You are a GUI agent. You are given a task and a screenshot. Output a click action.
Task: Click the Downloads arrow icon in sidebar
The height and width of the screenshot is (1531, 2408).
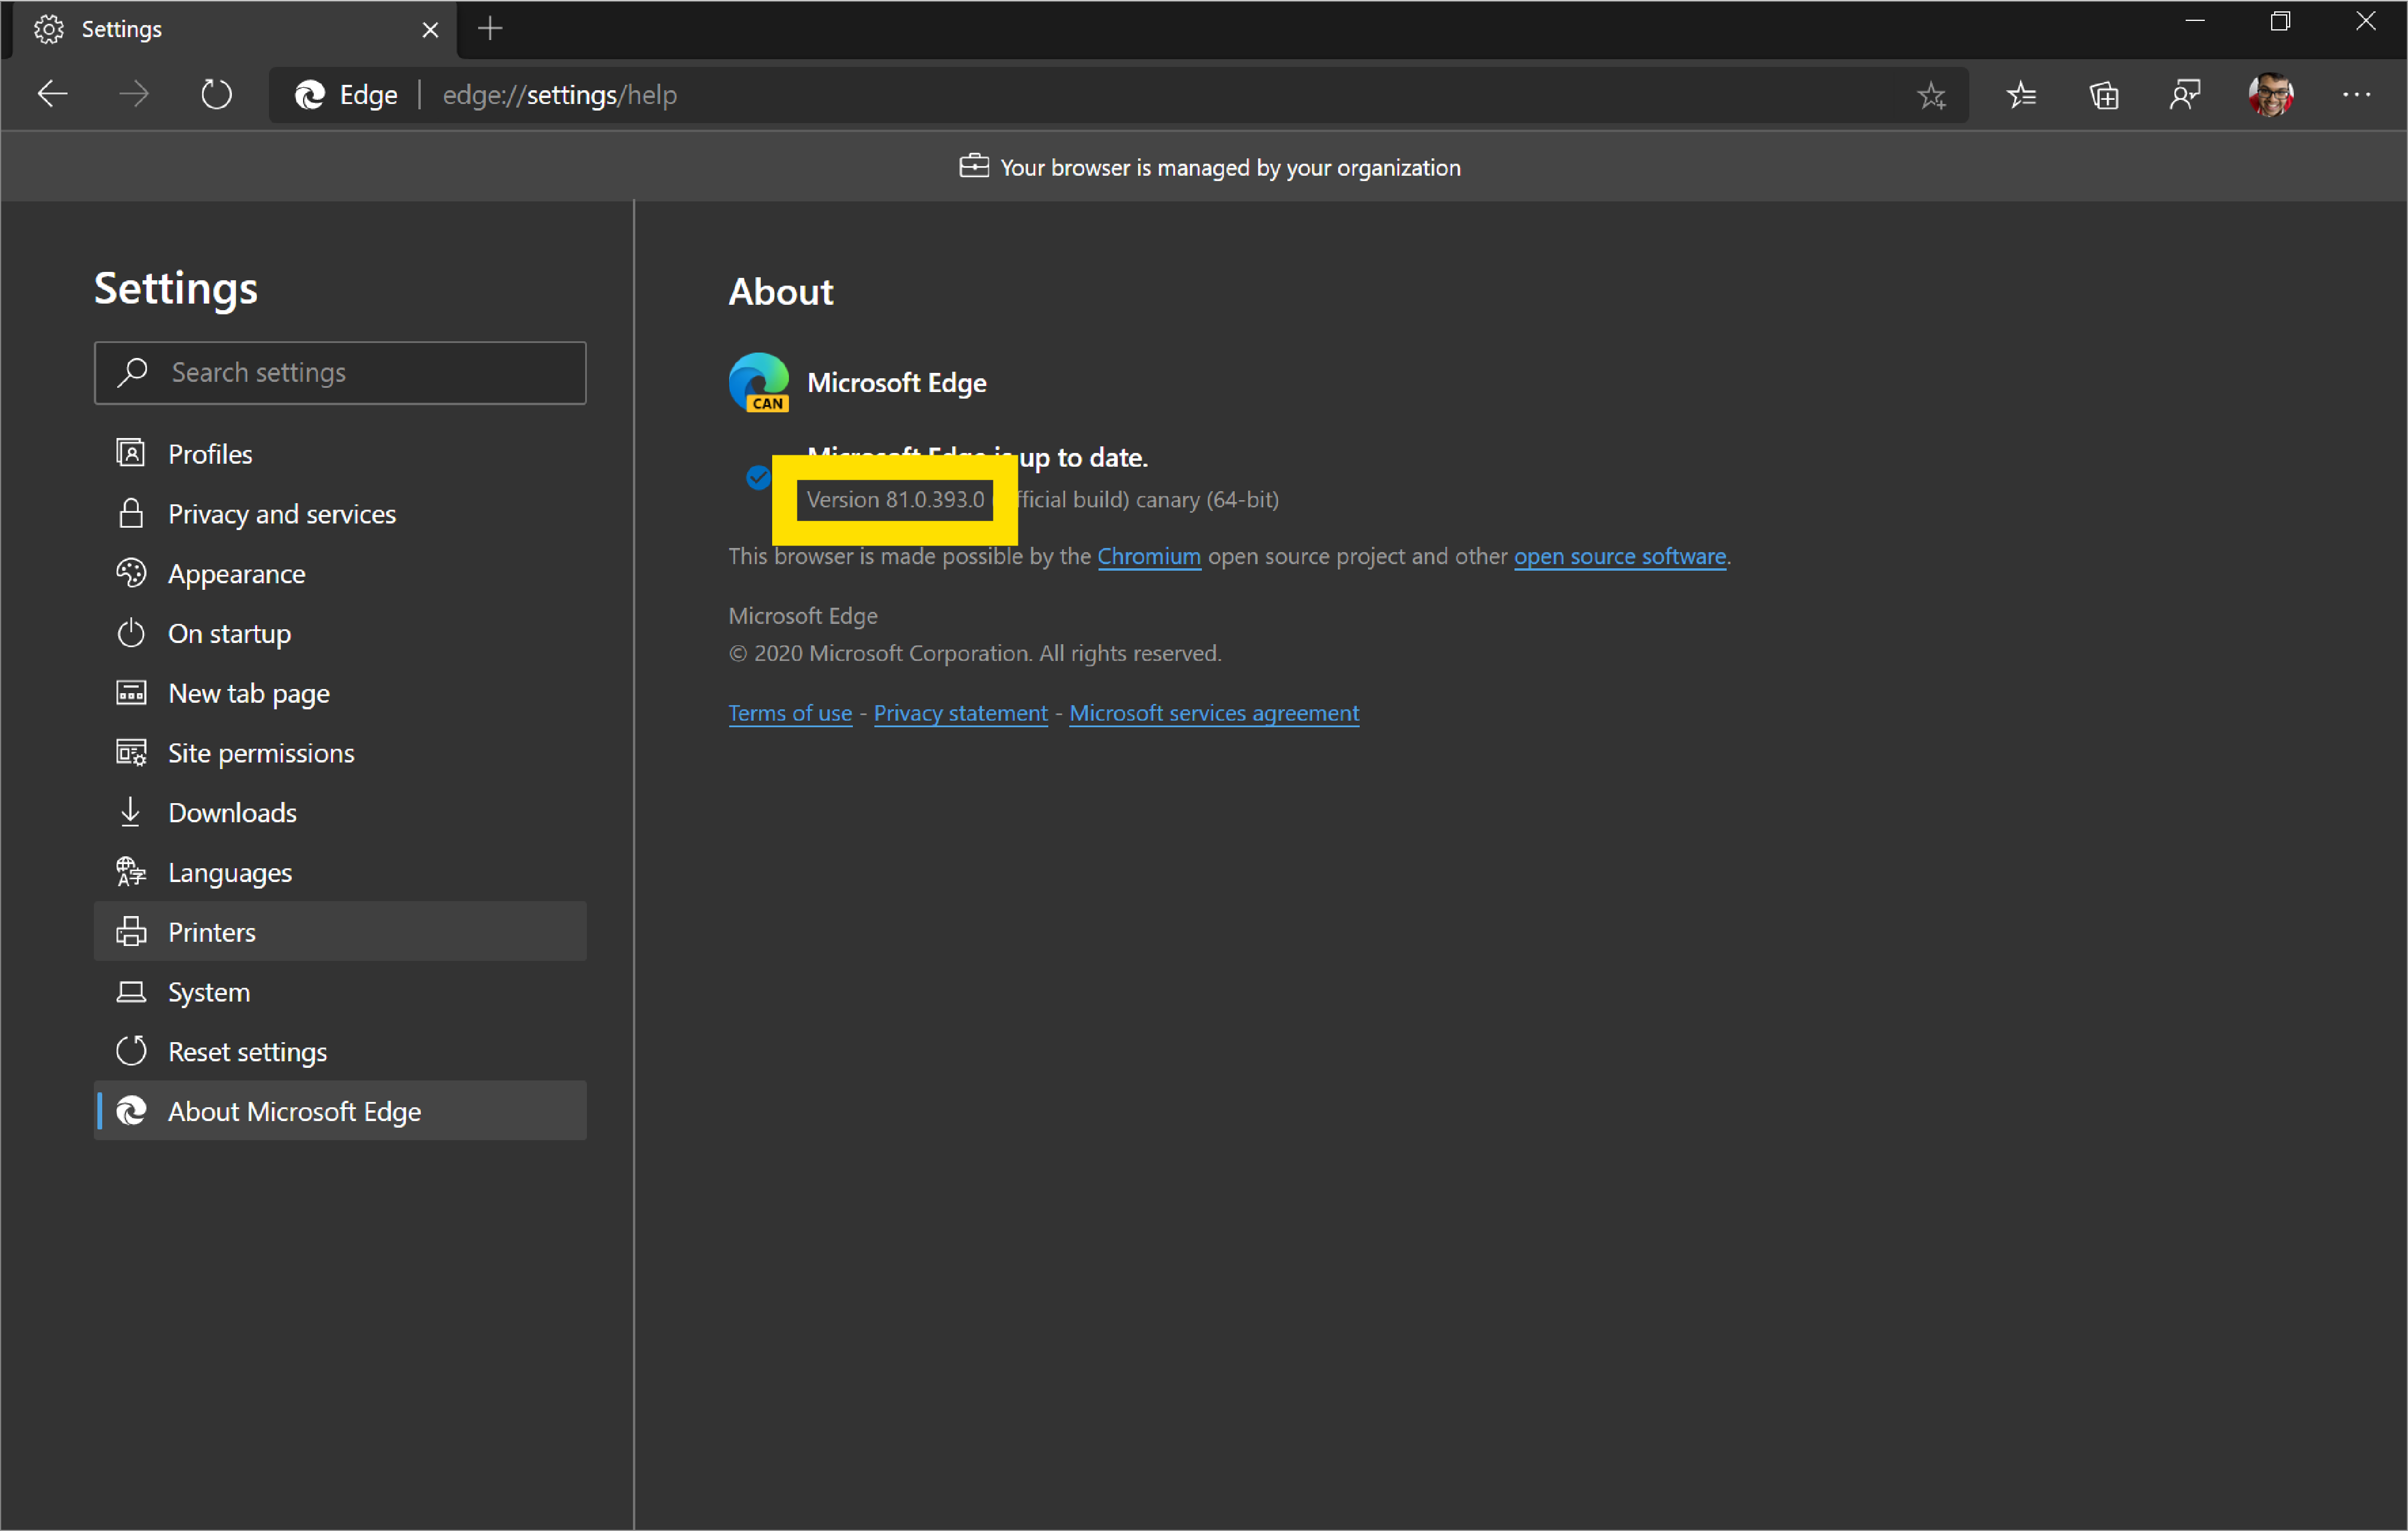[131, 812]
